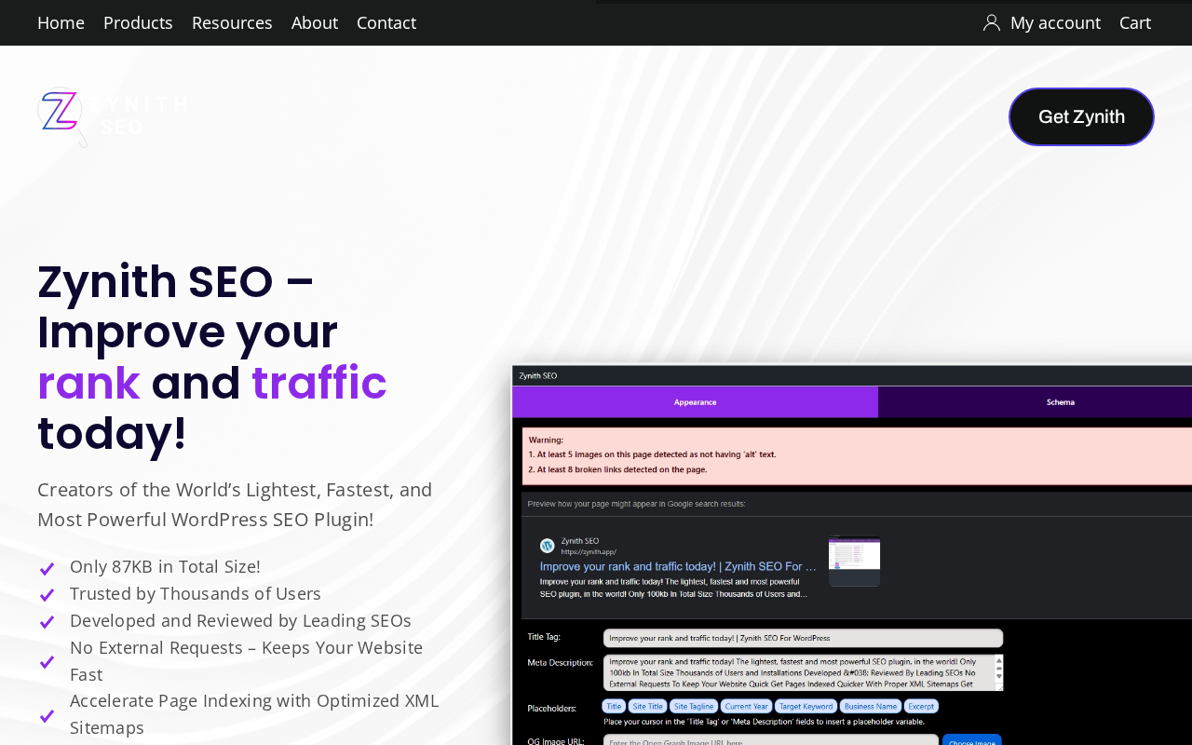Go to the Resources menu item
The height and width of the screenshot is (745, 1192).
point(232,22)
